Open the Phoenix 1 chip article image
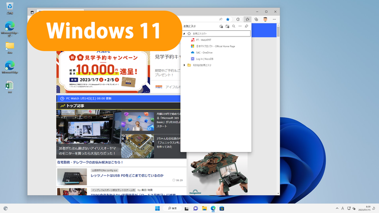This screenshot has width=379, height=213. (x=137, y=146)
